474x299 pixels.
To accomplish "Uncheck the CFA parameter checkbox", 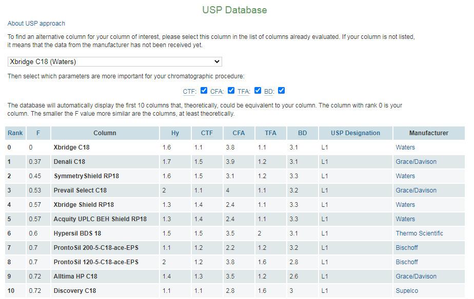I will pyautogui.click(x=231, y=91).
